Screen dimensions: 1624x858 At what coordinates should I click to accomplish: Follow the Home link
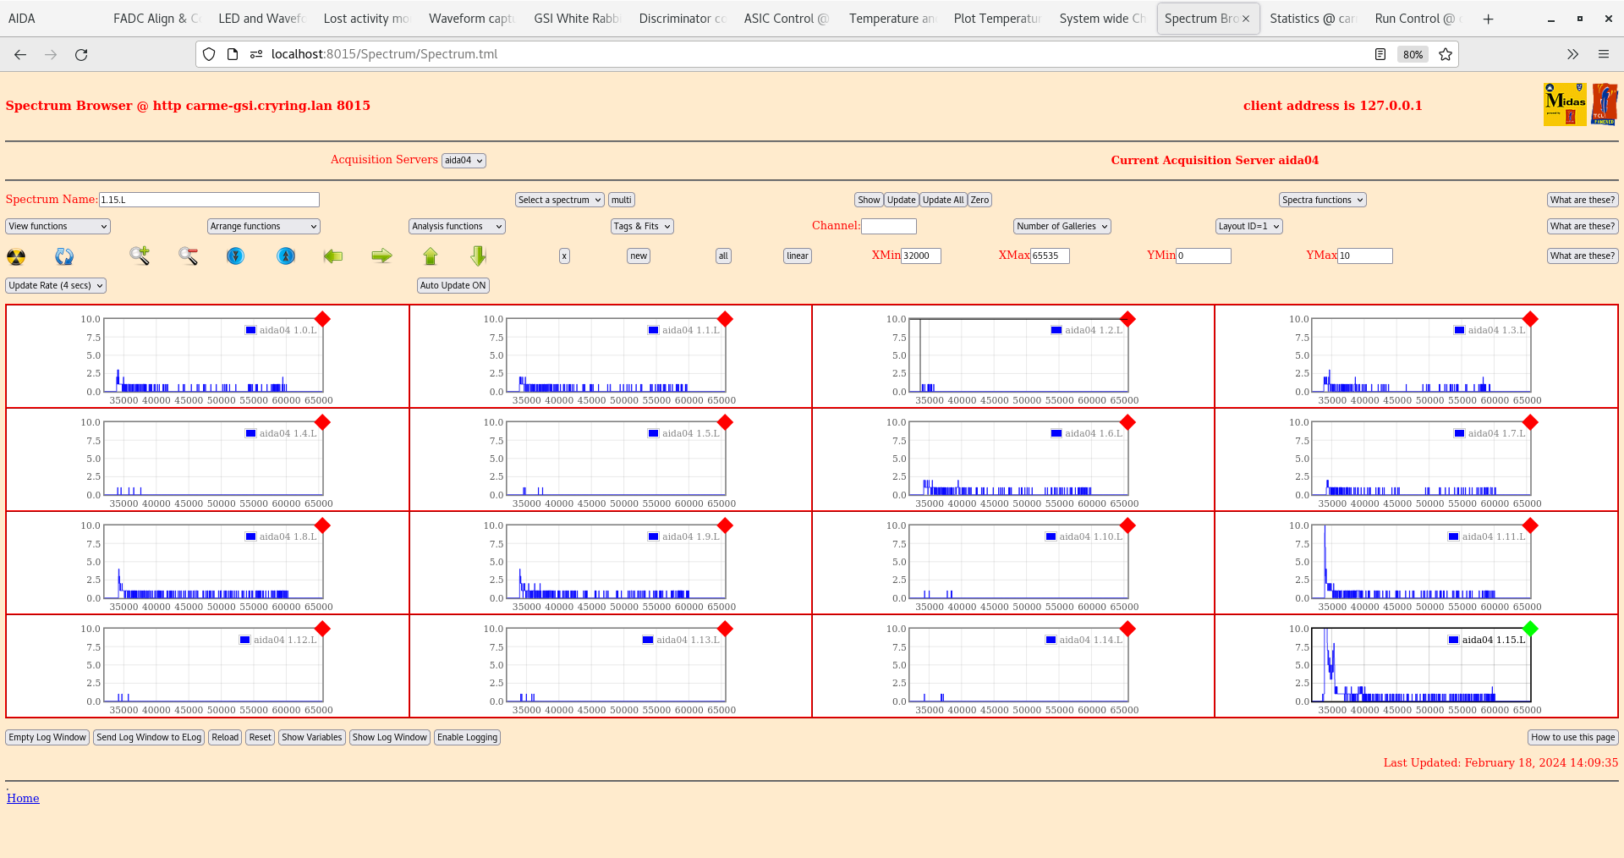[x=23, y=798]
